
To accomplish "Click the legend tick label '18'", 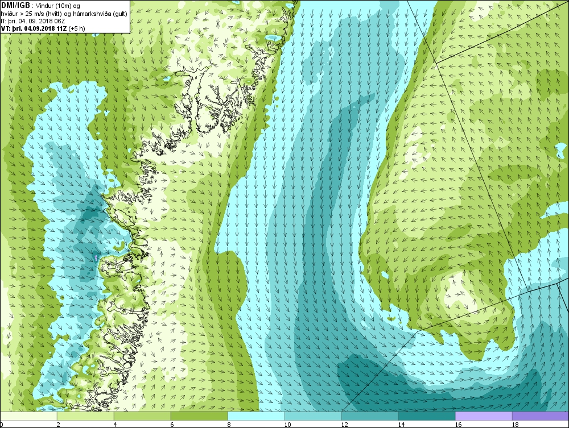I will point(515,425).
